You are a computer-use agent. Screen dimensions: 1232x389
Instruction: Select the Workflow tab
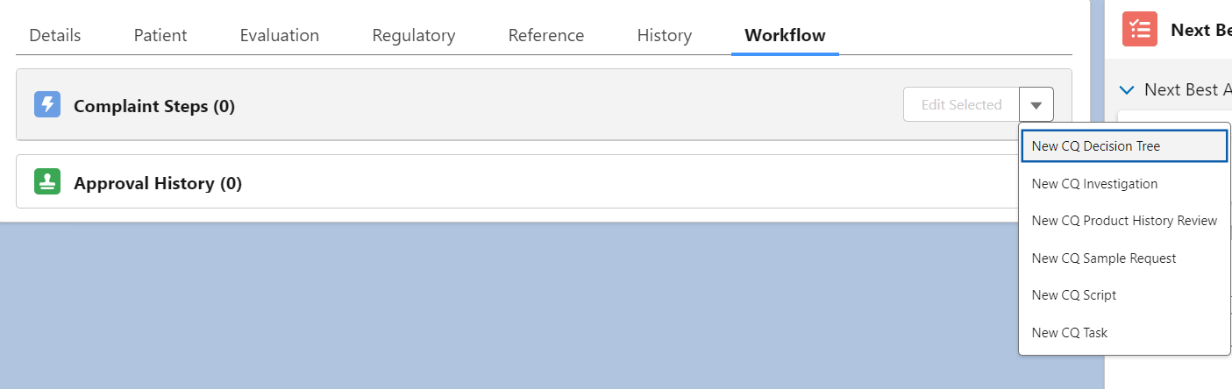pyautogui.click(x=785, y=36)
